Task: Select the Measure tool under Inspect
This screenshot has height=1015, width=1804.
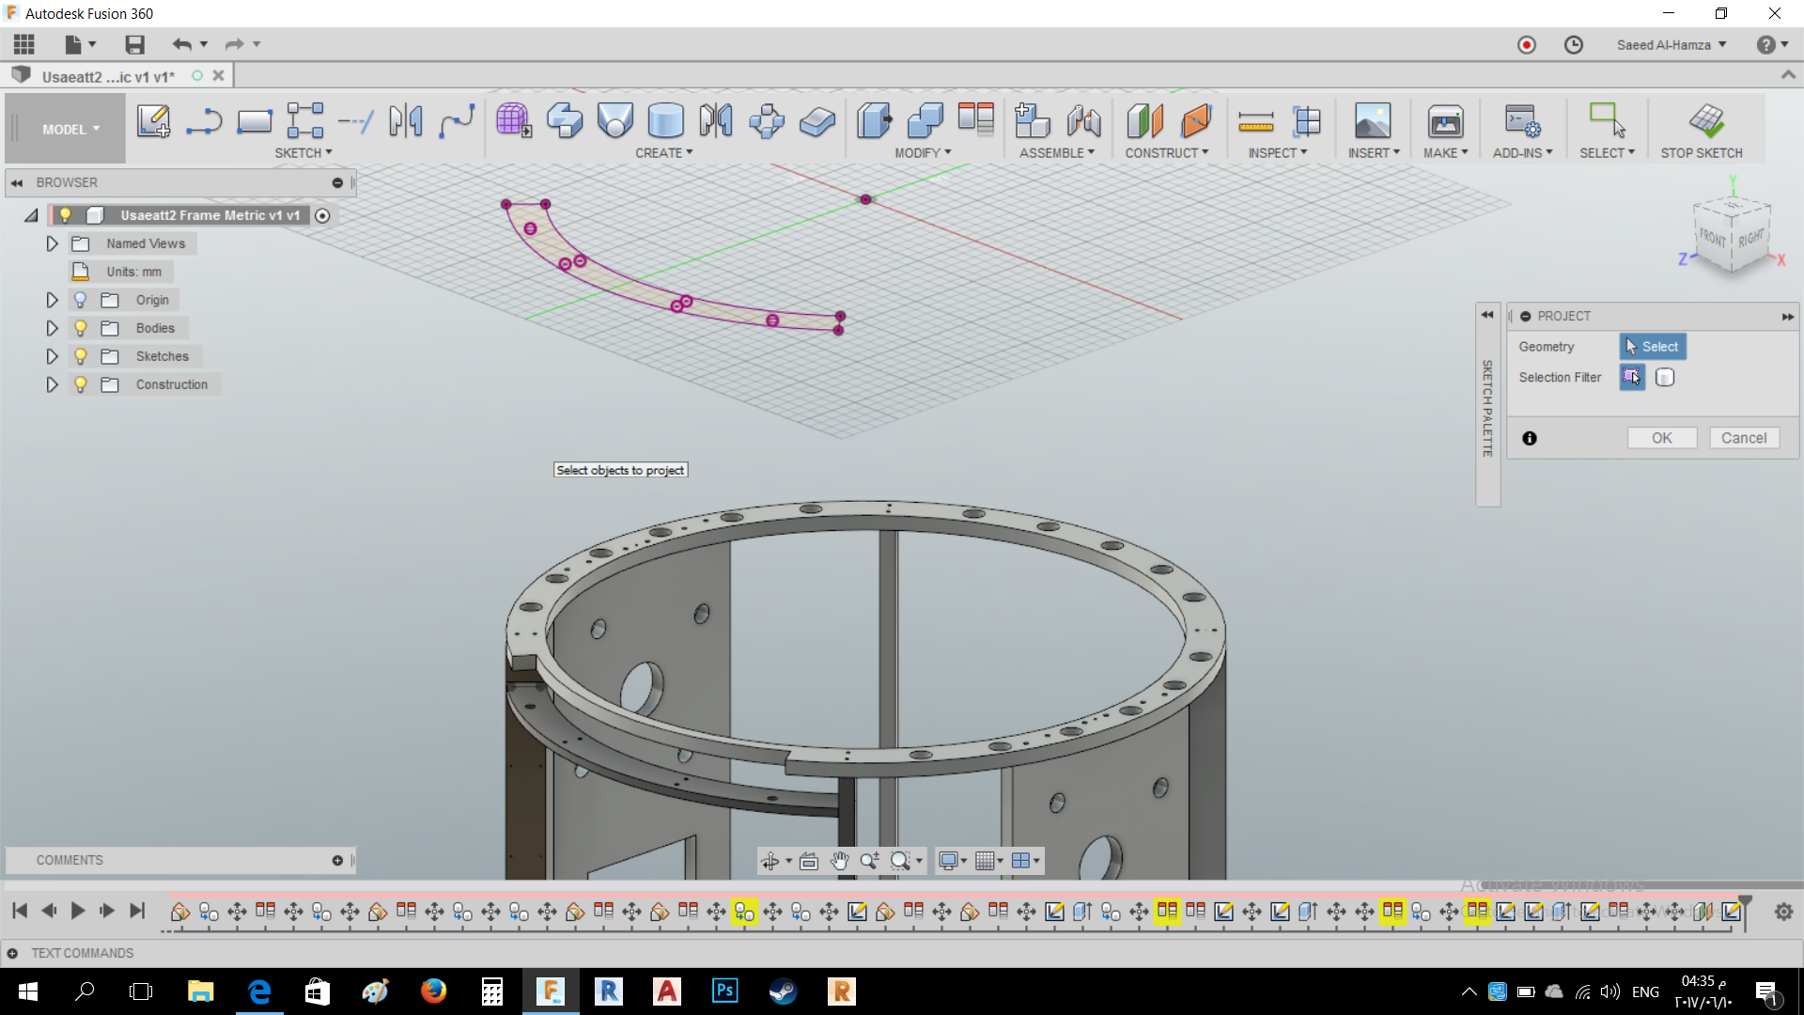Action: [1256, 122]
